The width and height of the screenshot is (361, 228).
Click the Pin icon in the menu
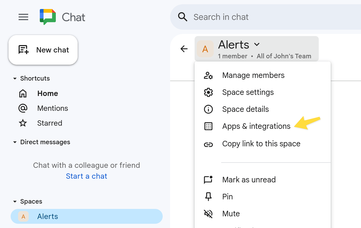coord(208,197)
